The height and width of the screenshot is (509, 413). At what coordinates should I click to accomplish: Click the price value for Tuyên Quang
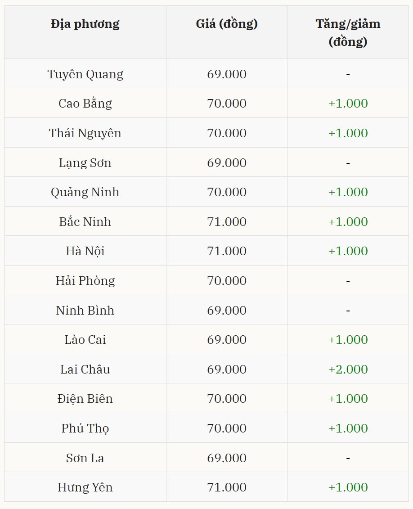227,74
